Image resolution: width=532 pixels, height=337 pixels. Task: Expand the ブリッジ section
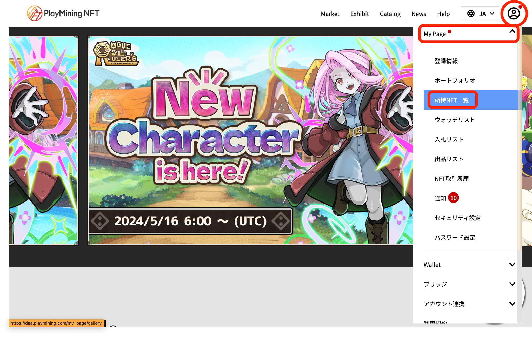click(x=469, y=284)
